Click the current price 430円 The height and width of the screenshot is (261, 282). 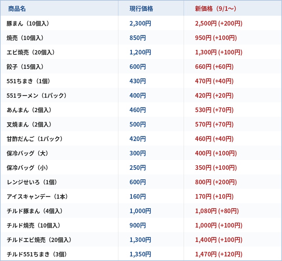point(138,81)
